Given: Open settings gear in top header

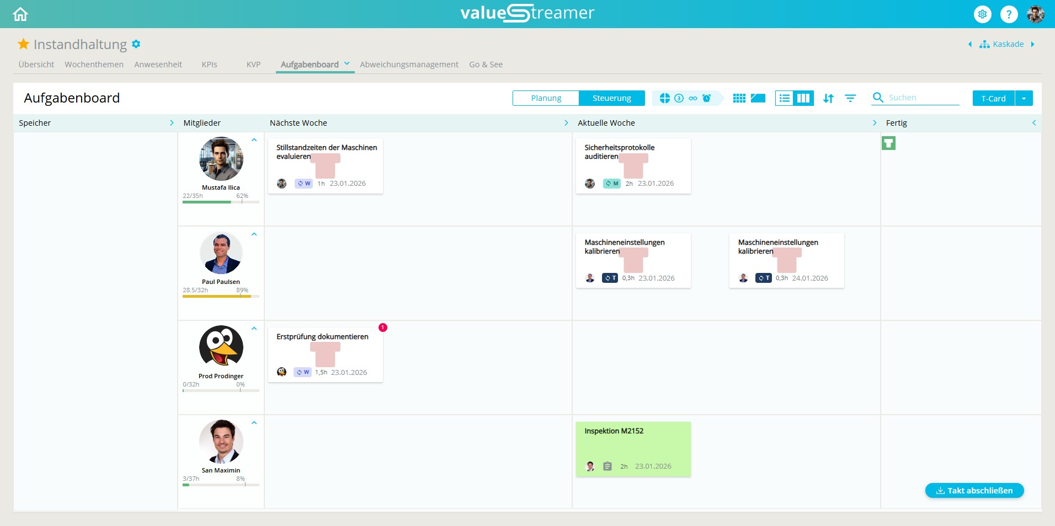Looking at the screenshot, I should pyautogui.click(x=982, y=14).
